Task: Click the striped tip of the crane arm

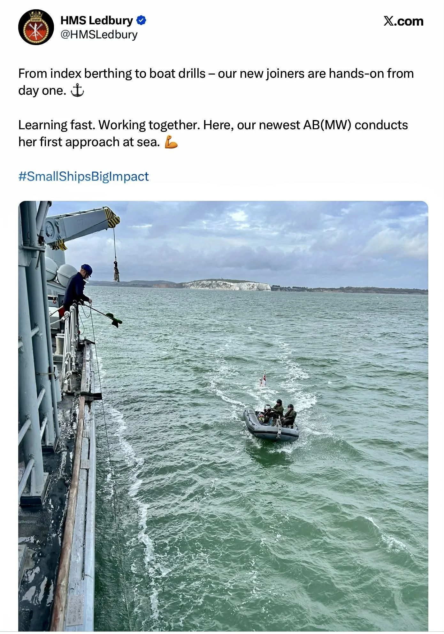Action: pyautogui.click(x=112, y=217)
